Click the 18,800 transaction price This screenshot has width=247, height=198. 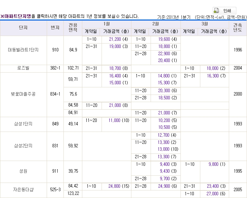point(164,46)
